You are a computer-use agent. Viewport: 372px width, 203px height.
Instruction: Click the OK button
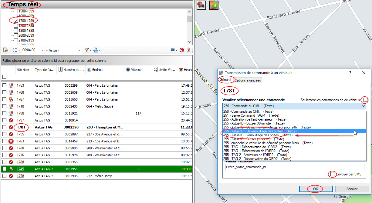(x=316, y=189)
